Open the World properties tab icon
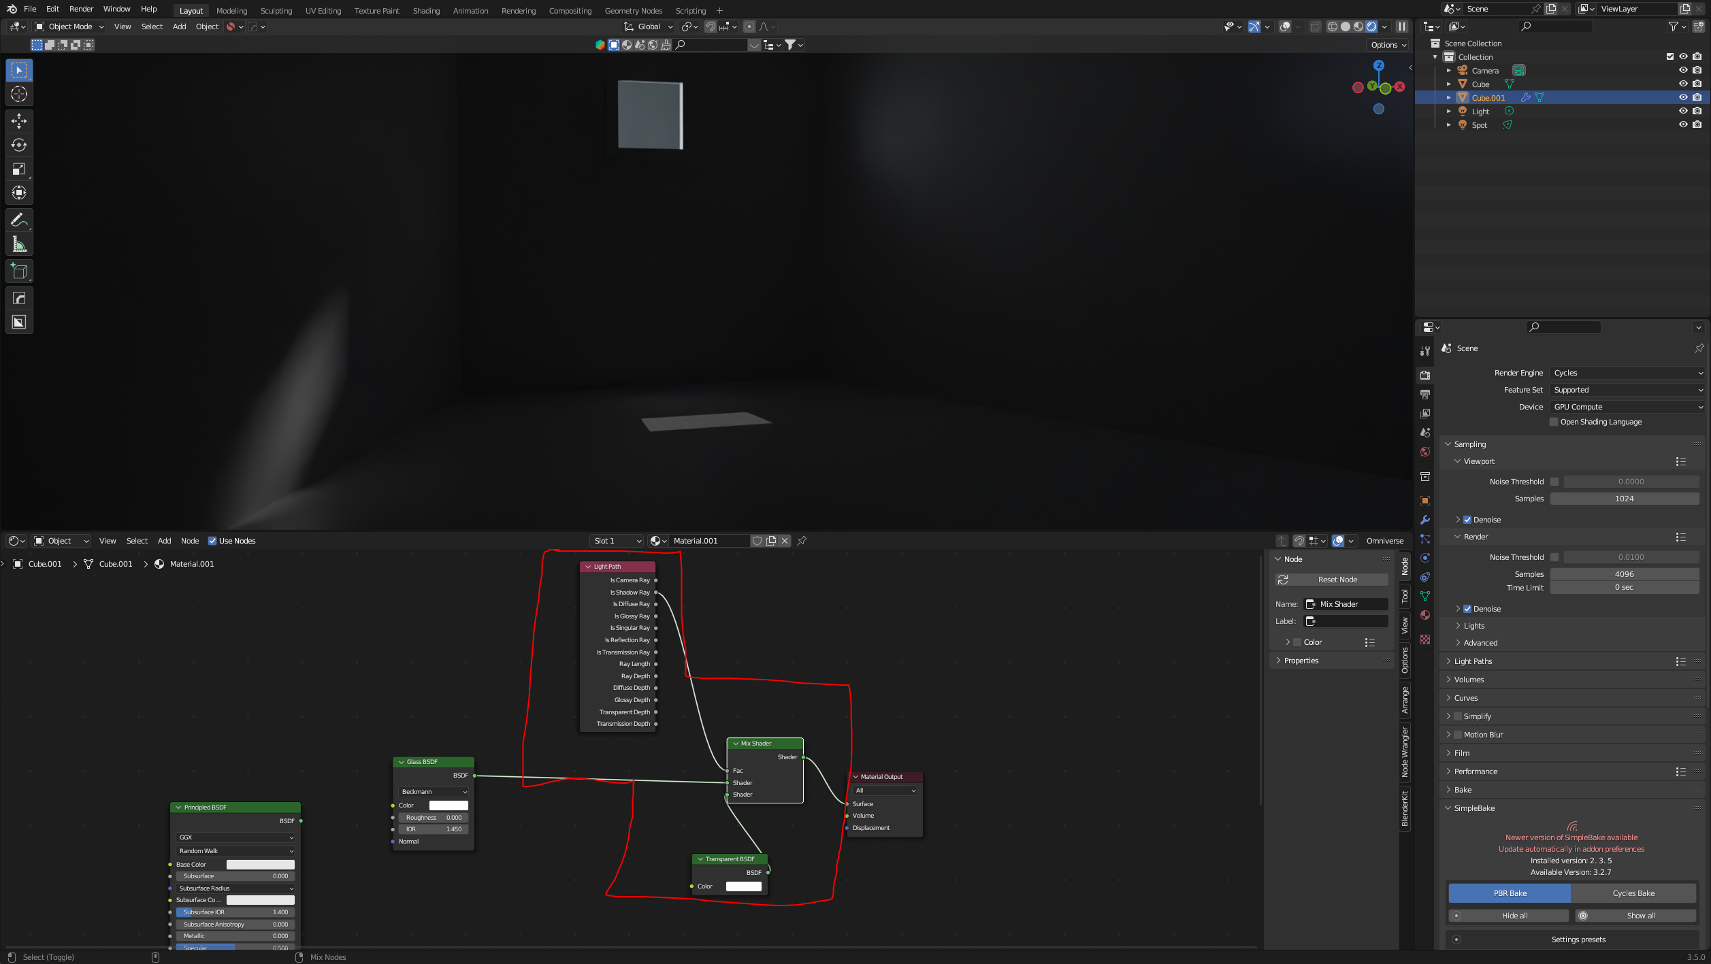Screen dimensions: 1711x964 1425,452
